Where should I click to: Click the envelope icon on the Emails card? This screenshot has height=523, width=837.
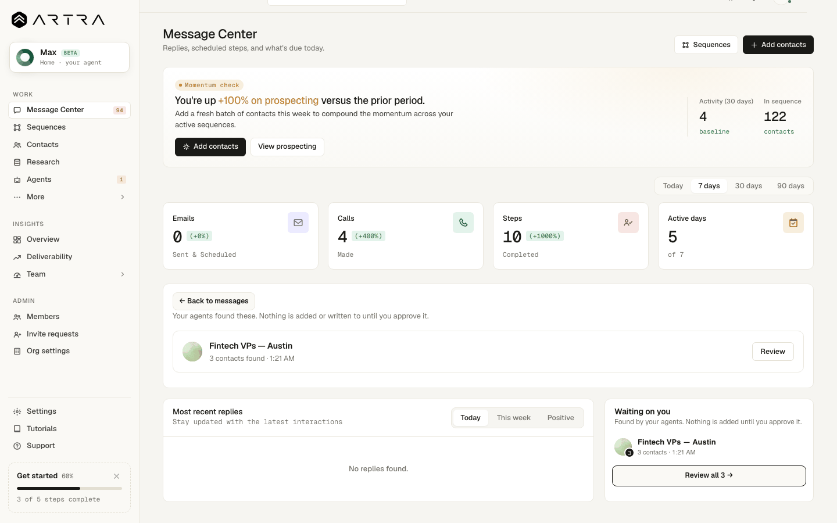[298, 223]
